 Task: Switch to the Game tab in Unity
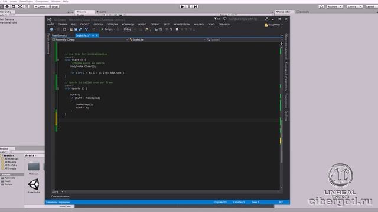[x=102, y=12]
